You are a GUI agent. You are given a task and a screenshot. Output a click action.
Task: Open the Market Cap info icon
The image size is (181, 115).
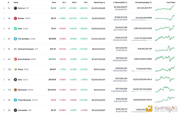tap(104, 2)
